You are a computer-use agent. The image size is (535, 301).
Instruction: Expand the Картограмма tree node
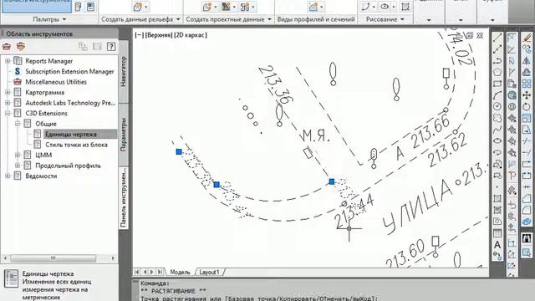point(8,93)
